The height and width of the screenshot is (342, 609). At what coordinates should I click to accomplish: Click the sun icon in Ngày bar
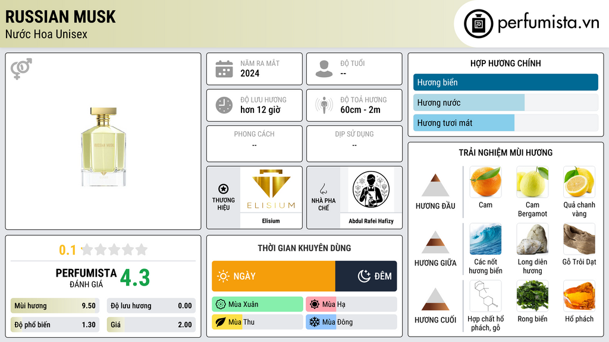click(223, 276)
